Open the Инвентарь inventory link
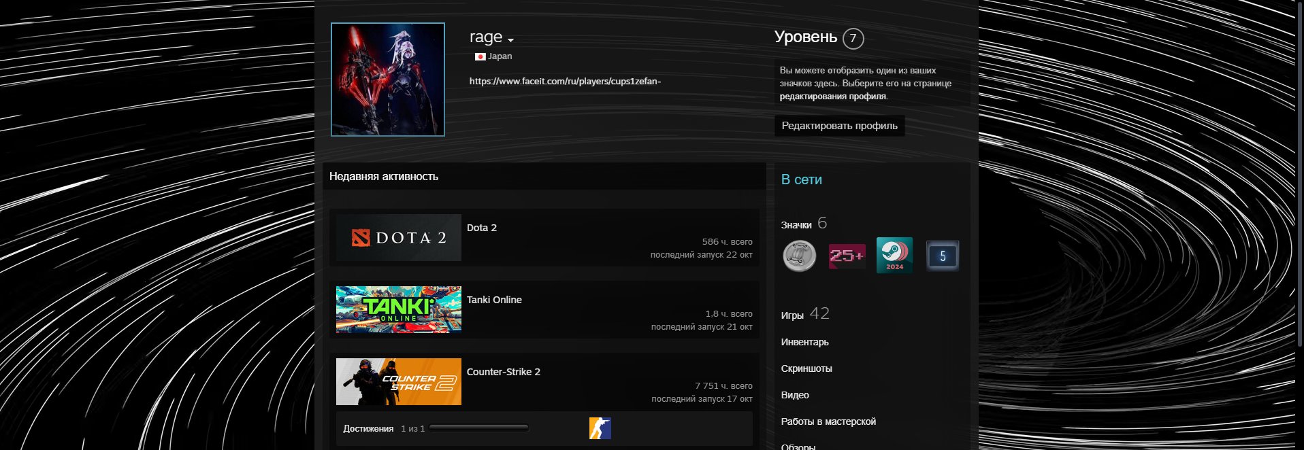The image size is (1304, 450). coord(805,342)
